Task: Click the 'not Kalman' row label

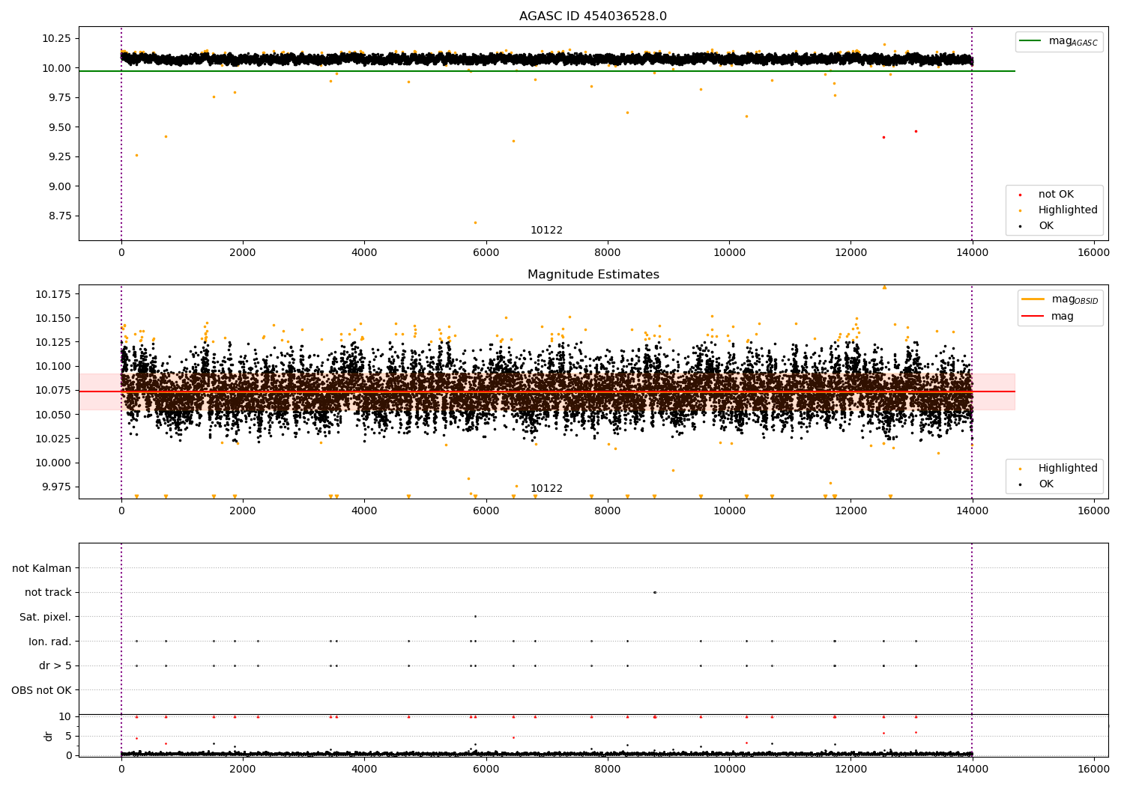Action: (42, 568)
